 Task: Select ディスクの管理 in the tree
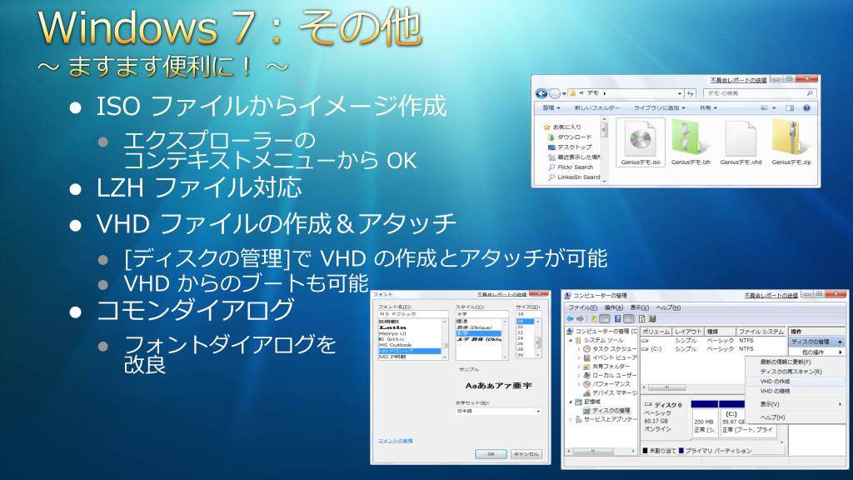pyautogui.click(x=606, y=410)
